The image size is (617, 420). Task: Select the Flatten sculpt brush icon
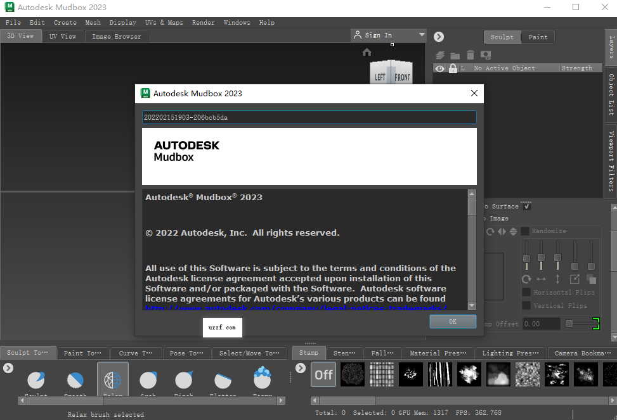click(x=223, y=379)
